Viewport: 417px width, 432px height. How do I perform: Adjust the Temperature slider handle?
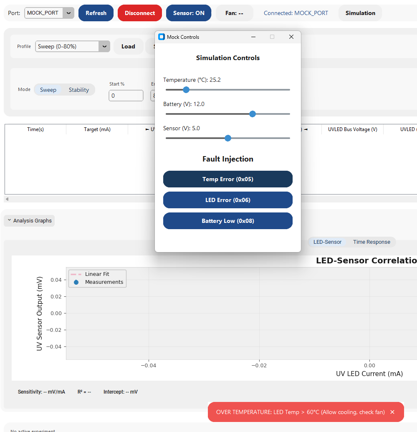186,90
